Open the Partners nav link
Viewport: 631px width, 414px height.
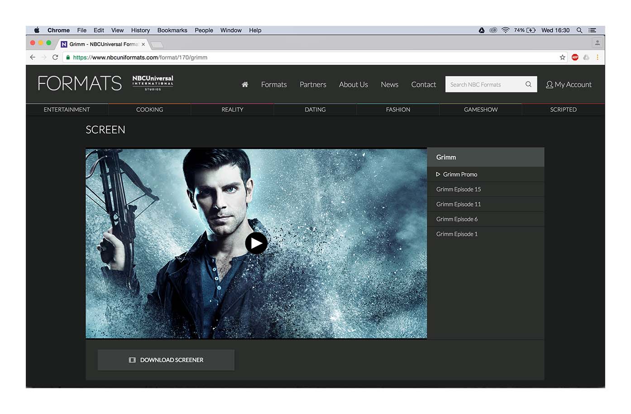point(313,84)
